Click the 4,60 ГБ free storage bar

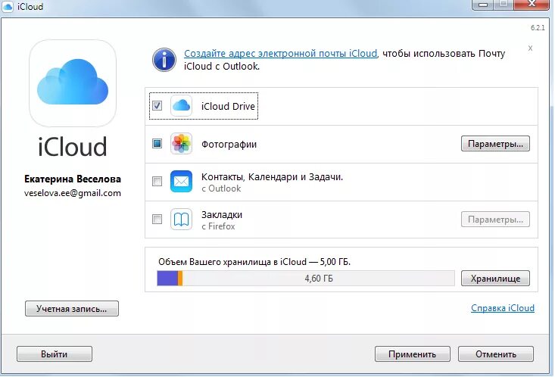[318, 279]
